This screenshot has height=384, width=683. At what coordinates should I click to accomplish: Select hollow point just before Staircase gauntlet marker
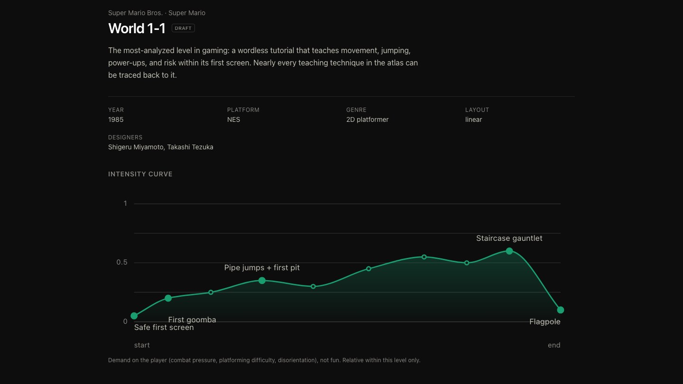click(x=467, y=263)
